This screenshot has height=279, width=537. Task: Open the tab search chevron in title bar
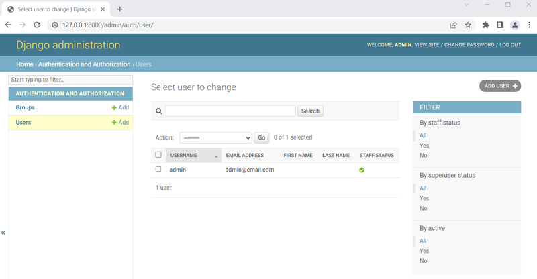coord(467,5)
